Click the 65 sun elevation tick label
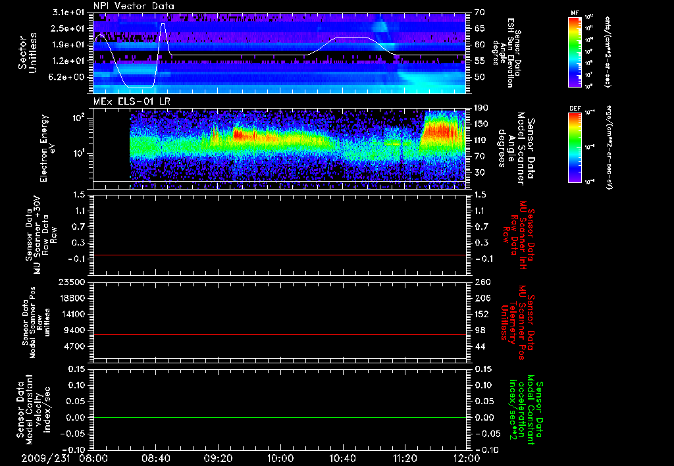Image resolution: width=674 pixels, height=466 pixels. (x=480, y=28)
